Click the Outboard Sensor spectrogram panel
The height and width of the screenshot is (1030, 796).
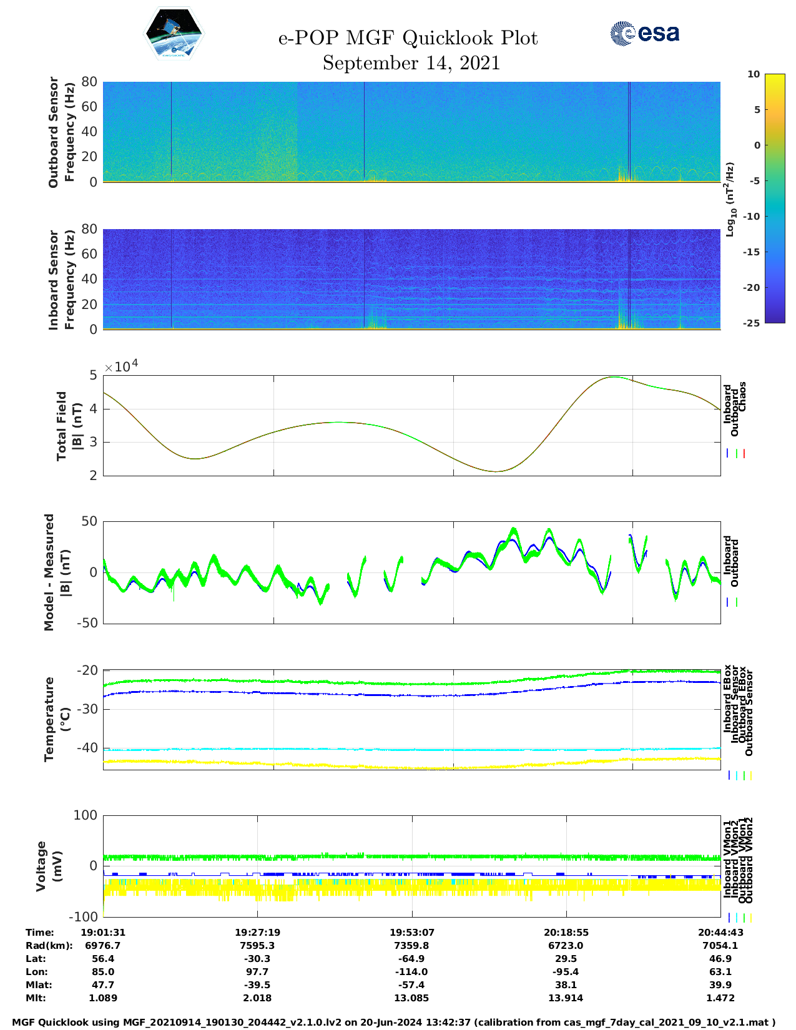411,132
